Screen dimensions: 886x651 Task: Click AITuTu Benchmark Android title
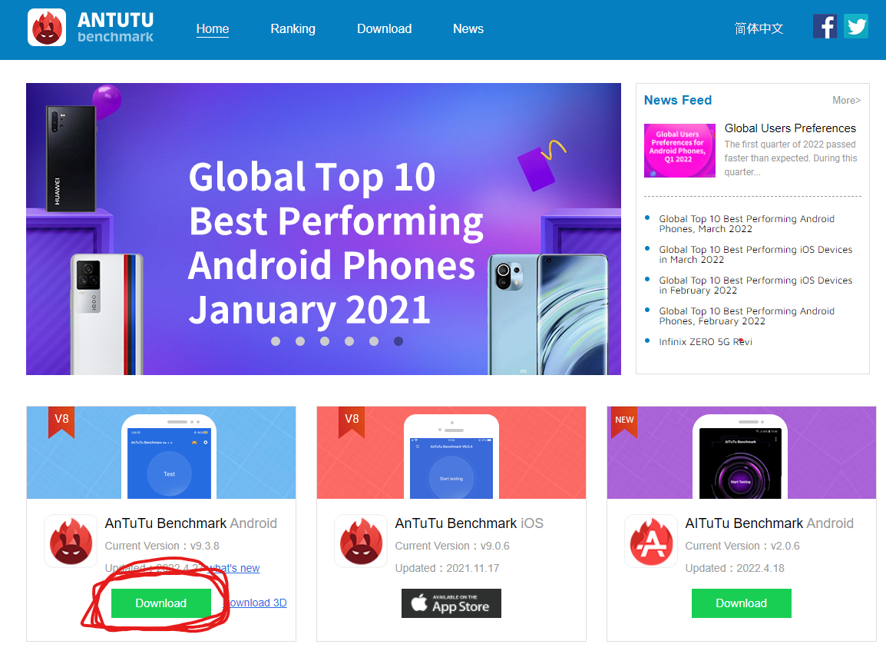click(769, 523)
